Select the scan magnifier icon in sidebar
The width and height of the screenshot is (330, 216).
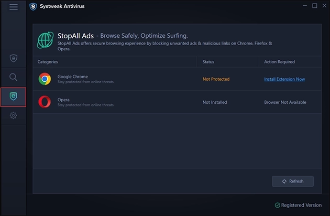click(13, 78)
